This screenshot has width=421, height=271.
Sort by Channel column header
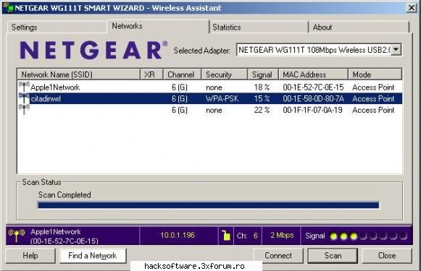pos(183,74)
